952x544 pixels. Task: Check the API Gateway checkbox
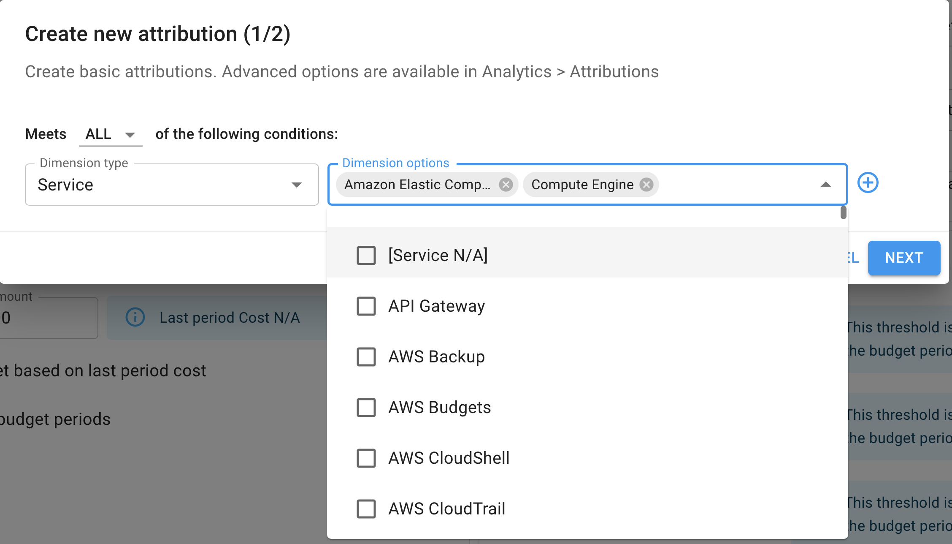[x=366, y=306]
